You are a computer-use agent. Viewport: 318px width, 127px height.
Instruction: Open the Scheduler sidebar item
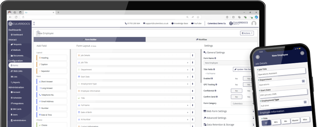16,98
